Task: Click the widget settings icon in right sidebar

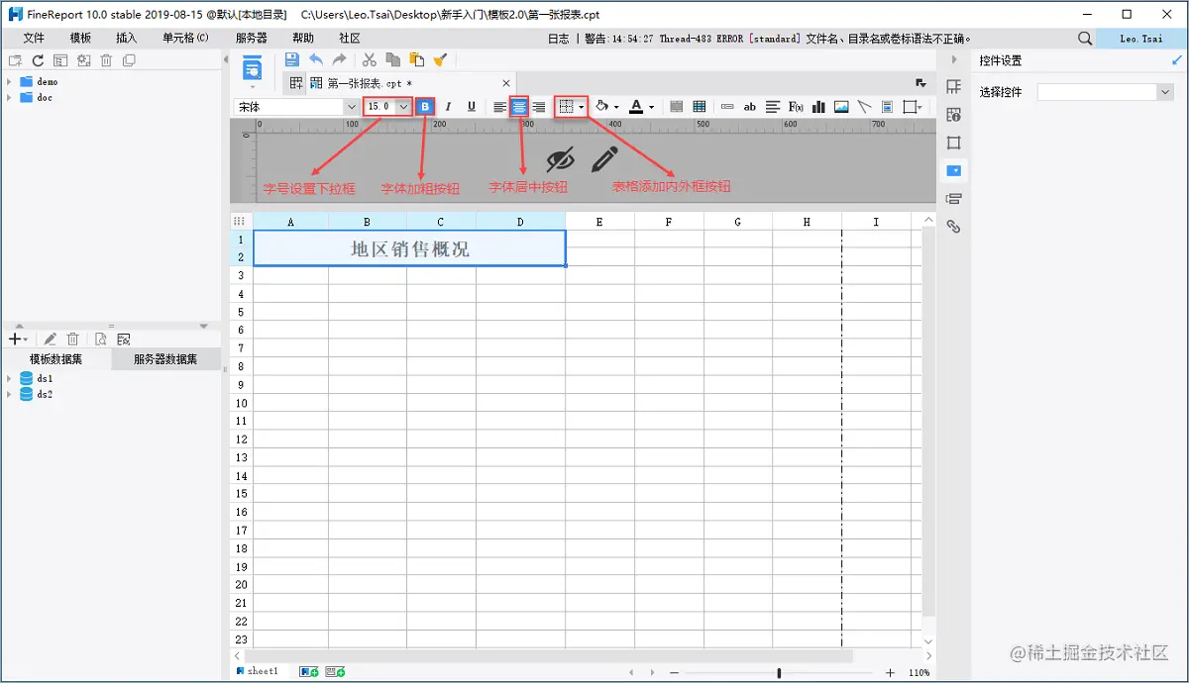Action: 954,170
